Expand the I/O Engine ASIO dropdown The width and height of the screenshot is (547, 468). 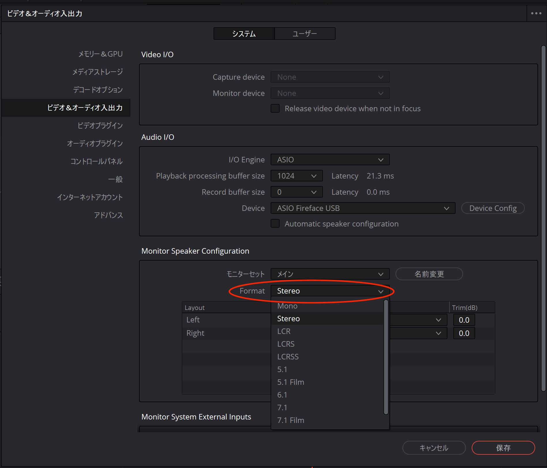coord(330,160)
